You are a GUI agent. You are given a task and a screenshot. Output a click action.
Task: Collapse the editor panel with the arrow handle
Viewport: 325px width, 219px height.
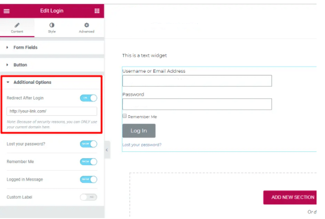tap(107, 150)
